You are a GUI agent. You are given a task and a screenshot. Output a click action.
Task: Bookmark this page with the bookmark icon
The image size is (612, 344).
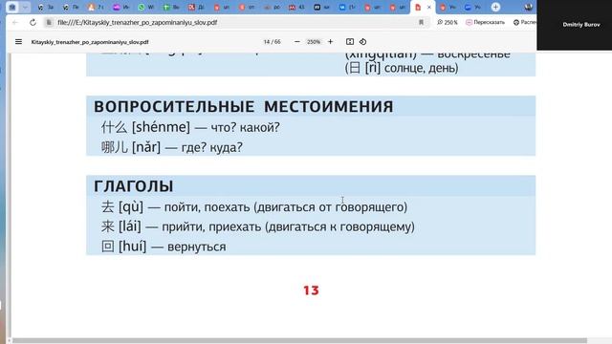(x=421, y=23)
